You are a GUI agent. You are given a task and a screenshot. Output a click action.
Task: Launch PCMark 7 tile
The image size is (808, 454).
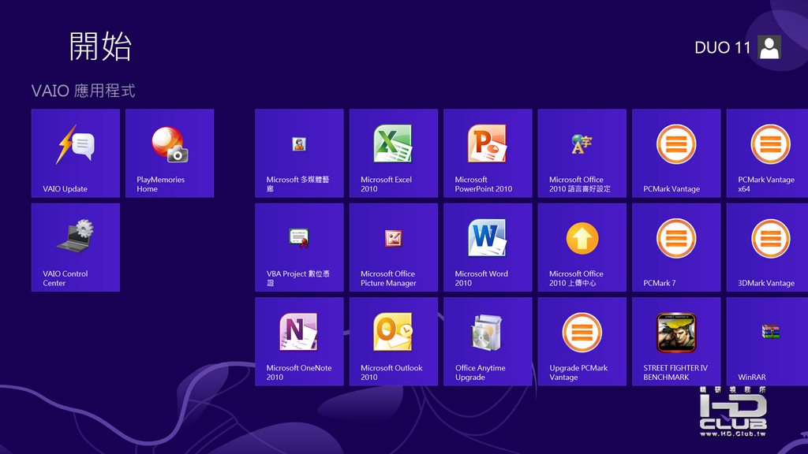click(676, 247)
